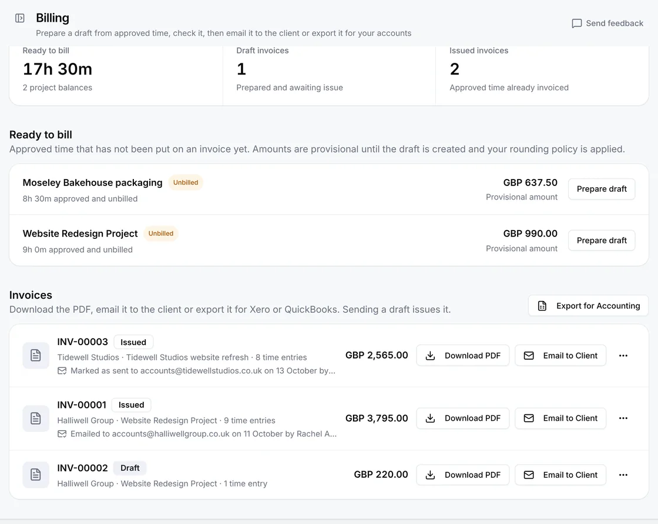This screenshot has height=524, width=658.
Task: Select the invoice number INV-00003
Action: tap(83, 342)
